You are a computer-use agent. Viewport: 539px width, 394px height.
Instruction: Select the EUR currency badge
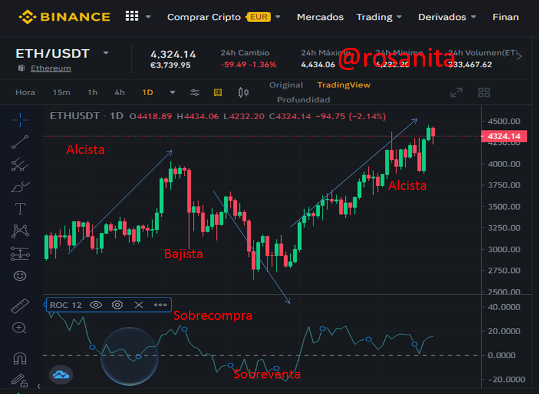pos(258,17)
